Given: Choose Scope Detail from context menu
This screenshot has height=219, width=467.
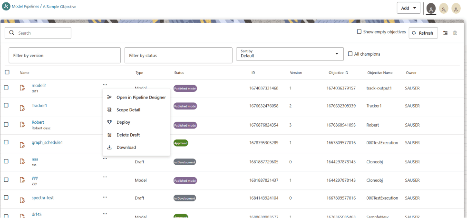Looking at the screenshot, I should coord(136,109).
